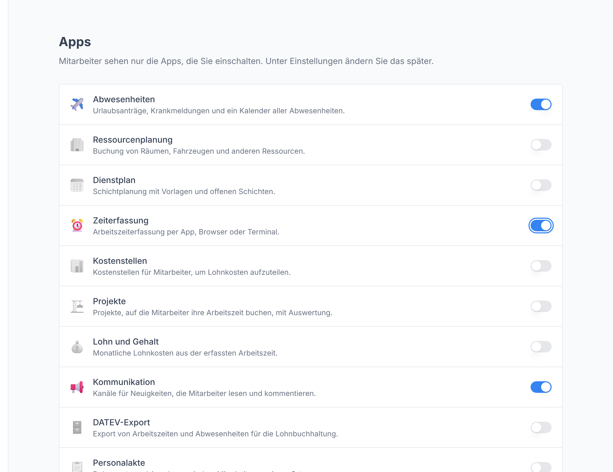613x472 pixels.
Task: Turn off the Abwesenheiten toggle
Action: [541, 104]
